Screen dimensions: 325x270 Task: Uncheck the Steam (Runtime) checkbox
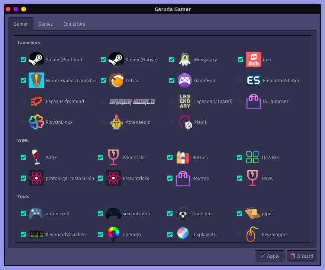[x=23, y=60]
